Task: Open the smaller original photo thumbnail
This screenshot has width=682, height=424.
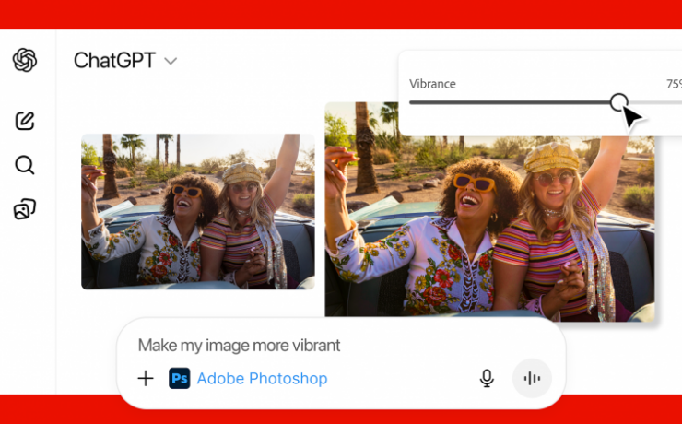Action: click(197, 212)
